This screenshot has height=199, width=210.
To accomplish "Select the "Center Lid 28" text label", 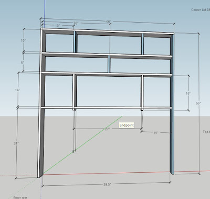I will tap(201, 10).
